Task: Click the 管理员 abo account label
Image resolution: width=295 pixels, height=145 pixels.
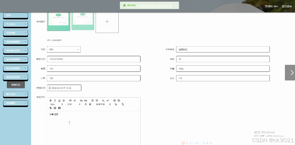Action: pyautogui.click(x=271, y=6)
